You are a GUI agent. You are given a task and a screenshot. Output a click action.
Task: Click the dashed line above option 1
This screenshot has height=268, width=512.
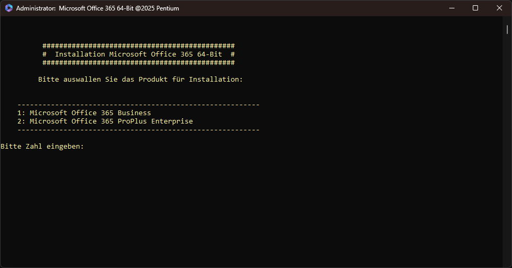[138, 105]
